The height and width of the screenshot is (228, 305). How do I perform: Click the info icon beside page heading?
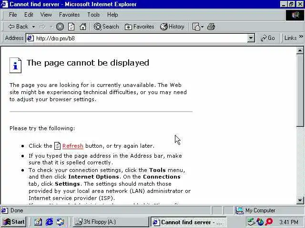click(15, 65)
